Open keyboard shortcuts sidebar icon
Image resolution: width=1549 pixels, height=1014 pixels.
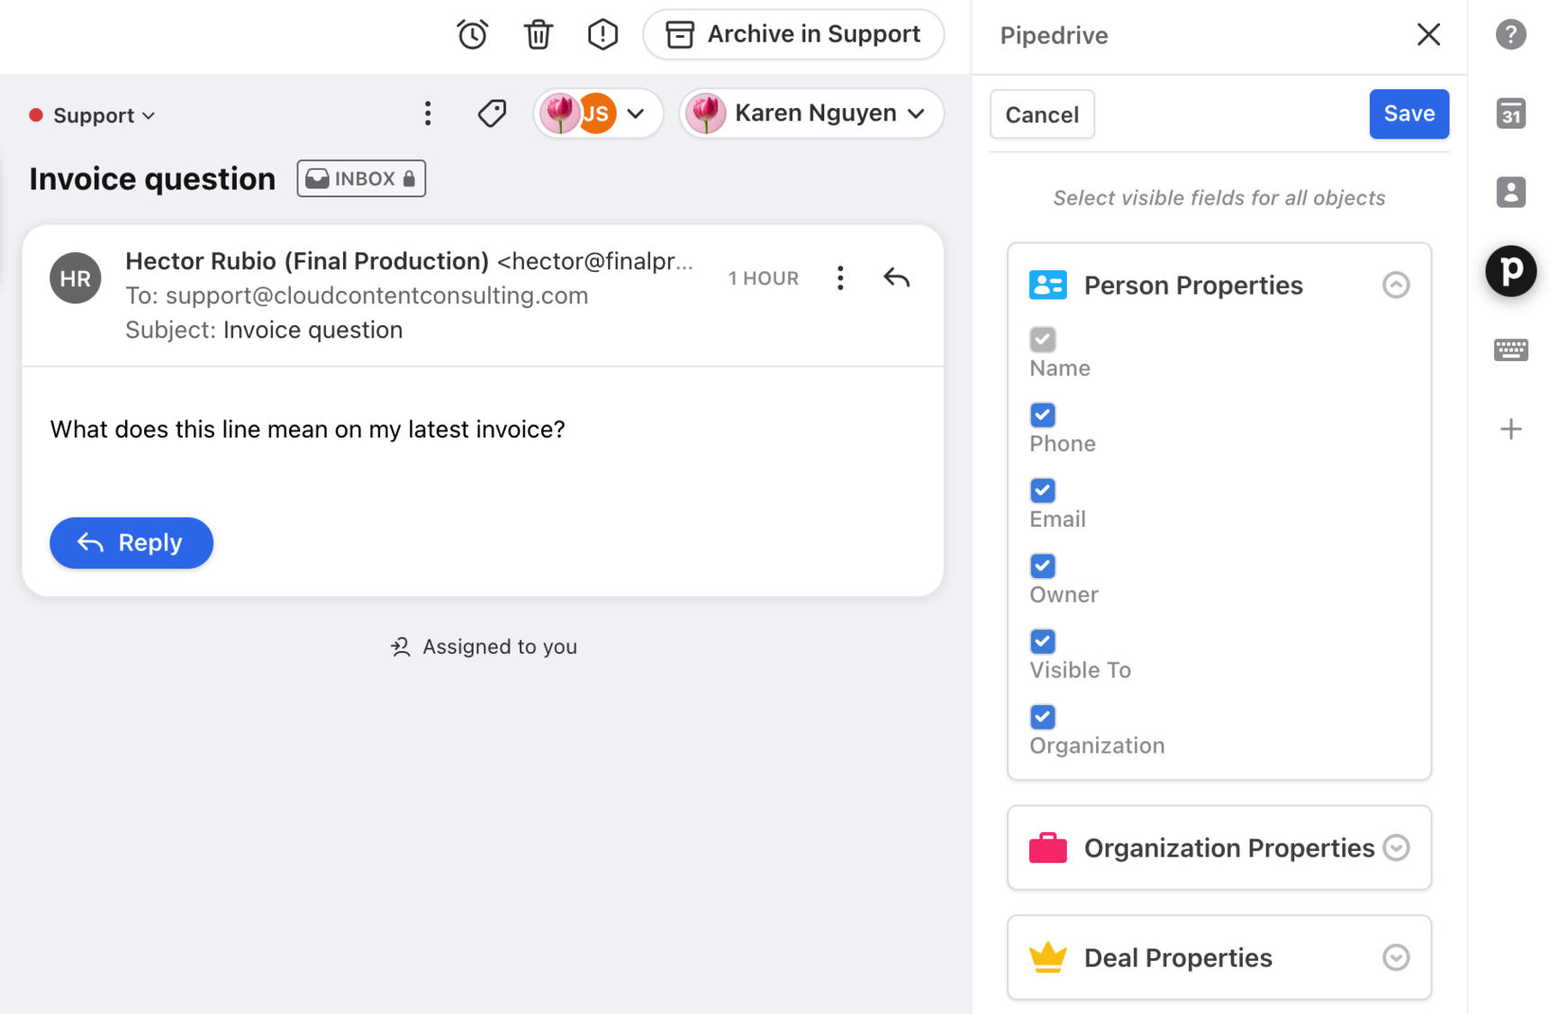pyautogui.click(x=1510, y=349)
